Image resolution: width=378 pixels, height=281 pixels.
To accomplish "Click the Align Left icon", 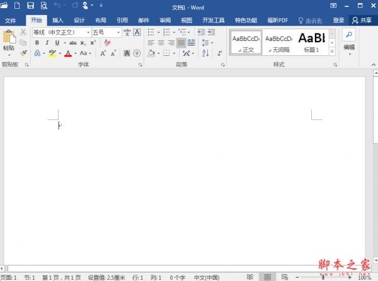I will [x=151, y=43].
